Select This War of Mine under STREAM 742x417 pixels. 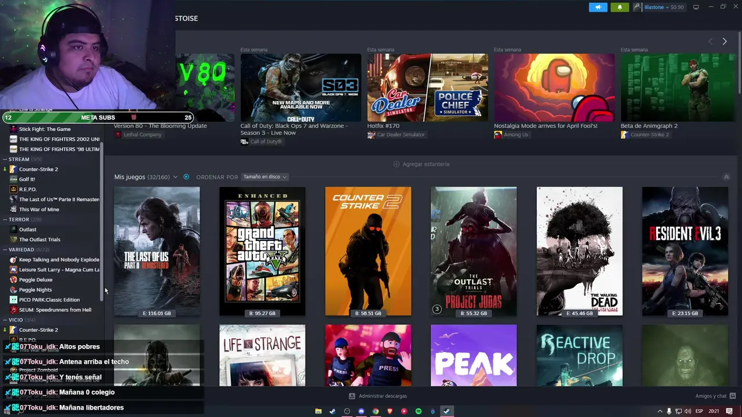51,209
